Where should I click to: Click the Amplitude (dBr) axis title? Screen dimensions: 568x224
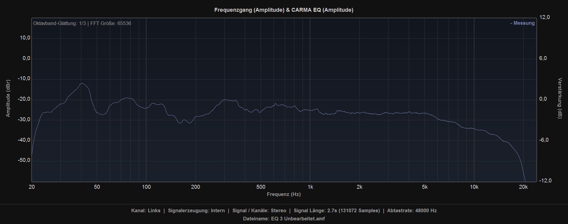(x=8, y=98)
